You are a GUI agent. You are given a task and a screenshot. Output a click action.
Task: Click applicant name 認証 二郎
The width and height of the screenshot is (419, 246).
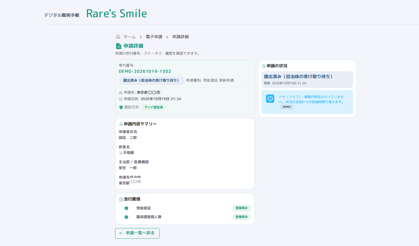click(x=128, y=138)
